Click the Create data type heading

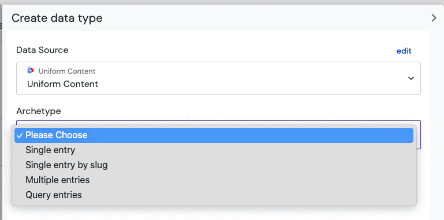pos(57,18)
